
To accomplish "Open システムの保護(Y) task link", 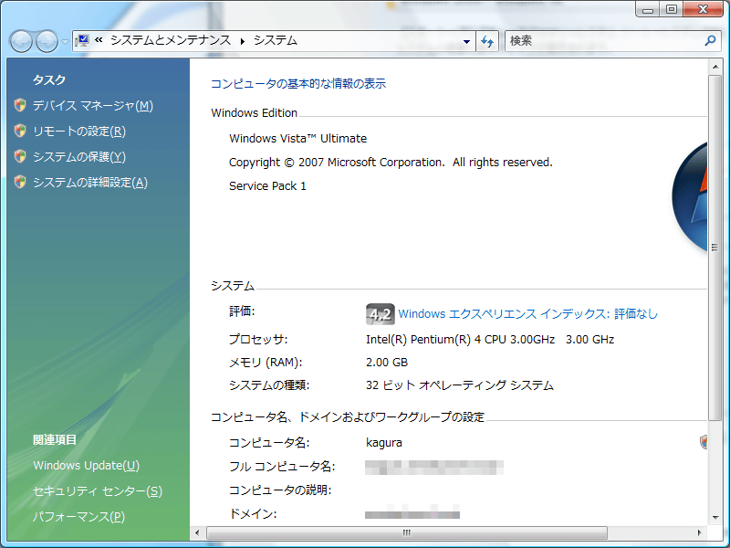I will pyautogui.click(x=79, y=157).
